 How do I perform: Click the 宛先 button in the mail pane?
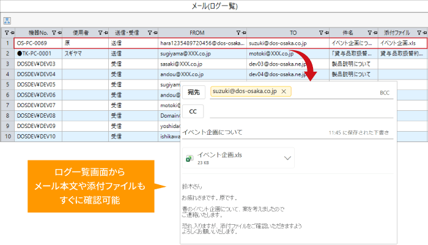[x=194, y=92]
